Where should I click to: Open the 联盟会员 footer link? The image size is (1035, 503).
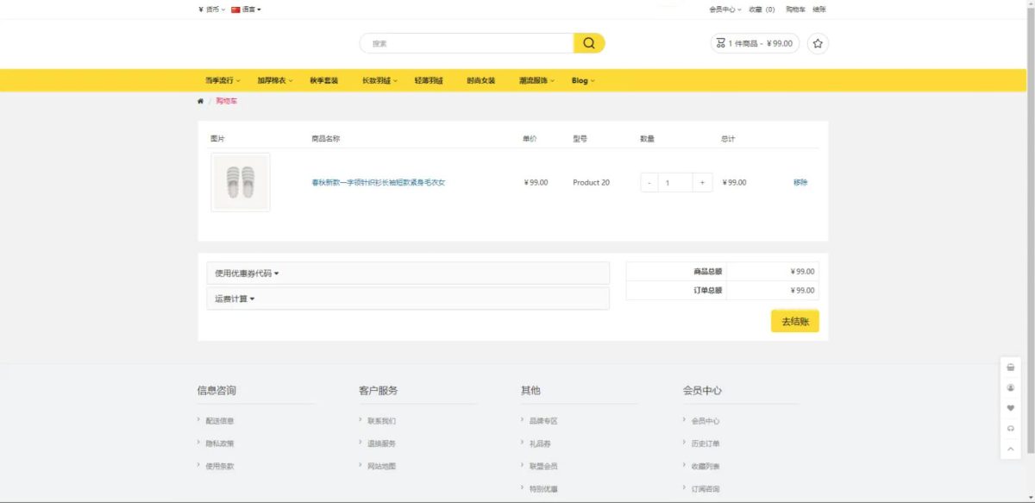pos(543,466)
